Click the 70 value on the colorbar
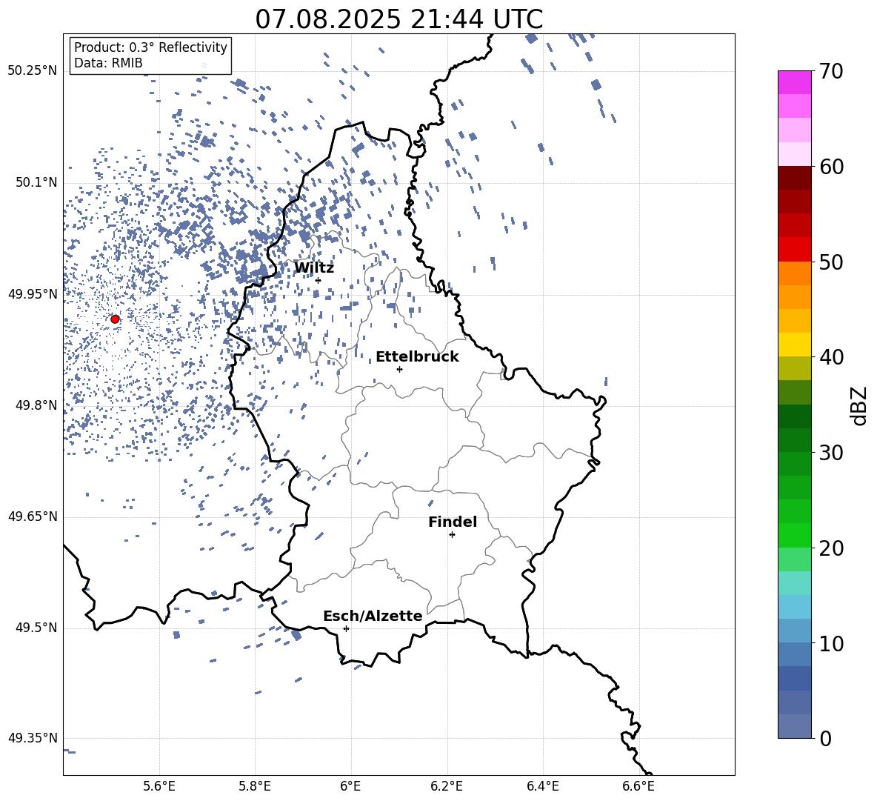The image size is (877, 801). click(830, 72)
